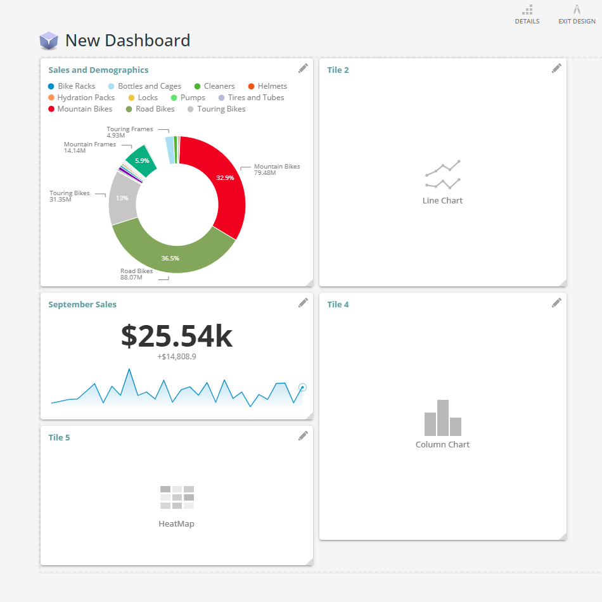Click the pencil icon on Tile 2
The width and height of the screenshot is (602, 602).
point(556,68)
